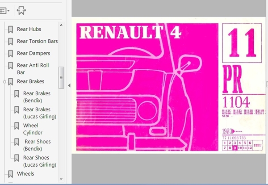This screenshot has height=185, width=268.
Task: Click the bookmark icon beside Rear Dampers
Action: (x=11, y=54)
